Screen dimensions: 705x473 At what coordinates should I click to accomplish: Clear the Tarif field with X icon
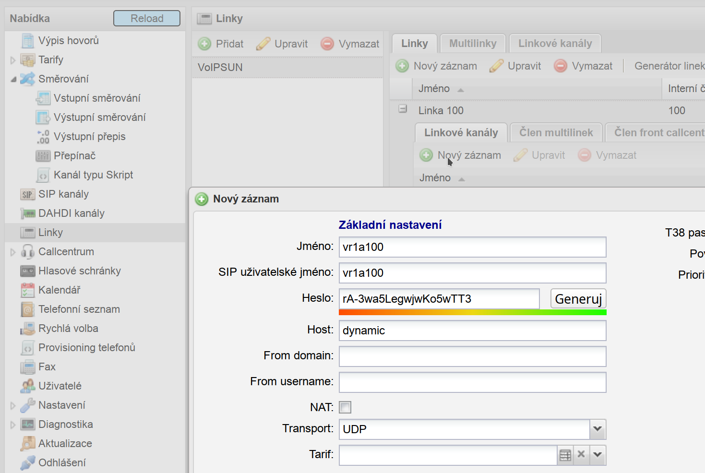(581, 455)
